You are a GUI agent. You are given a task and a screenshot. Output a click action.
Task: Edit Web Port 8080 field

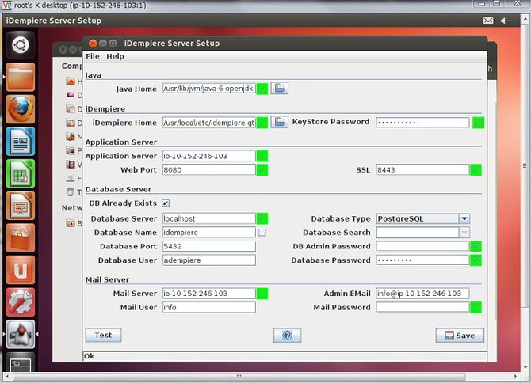[209, 169]
